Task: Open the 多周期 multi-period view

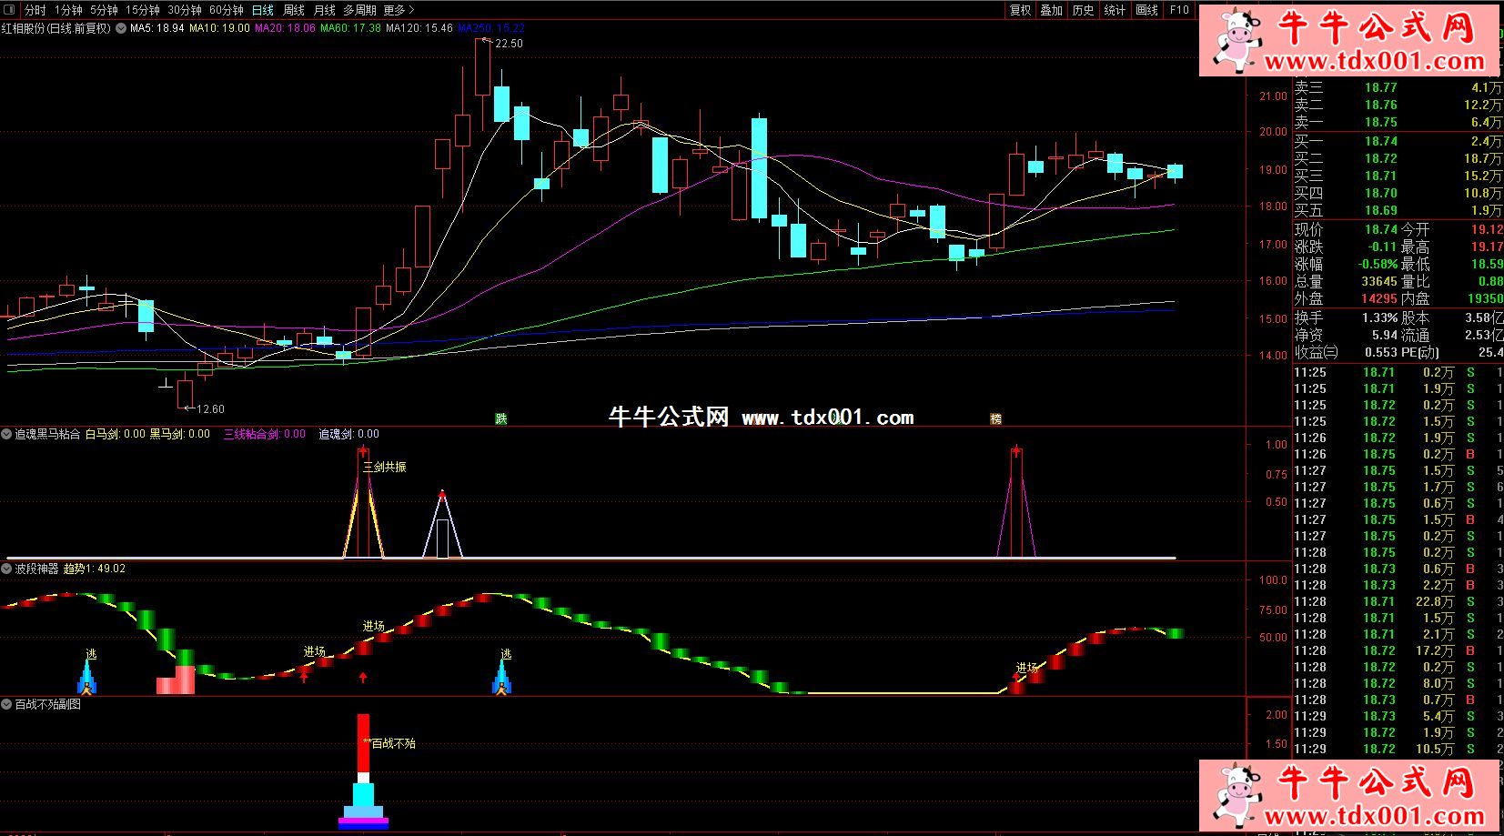Action: (x=359, y=10)
